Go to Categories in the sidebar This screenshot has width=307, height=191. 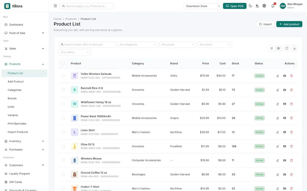15,90
